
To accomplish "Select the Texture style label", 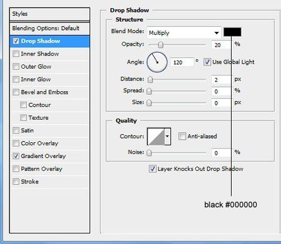I will tap(39, 118).
